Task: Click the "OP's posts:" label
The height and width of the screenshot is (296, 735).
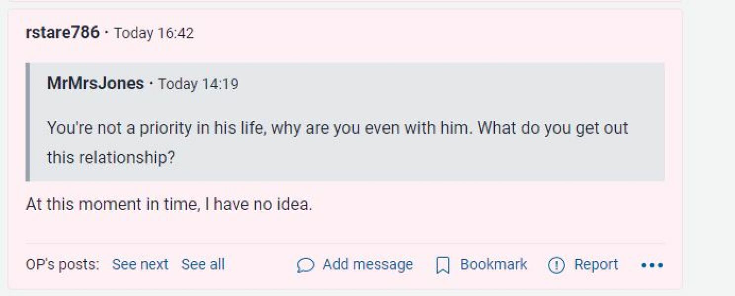Action: [x=62, y=264]
